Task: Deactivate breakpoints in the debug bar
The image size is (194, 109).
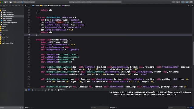Action: point(29,90)
